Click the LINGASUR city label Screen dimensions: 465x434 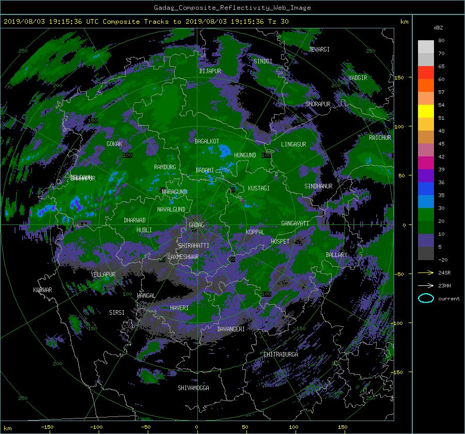[293, 144]
